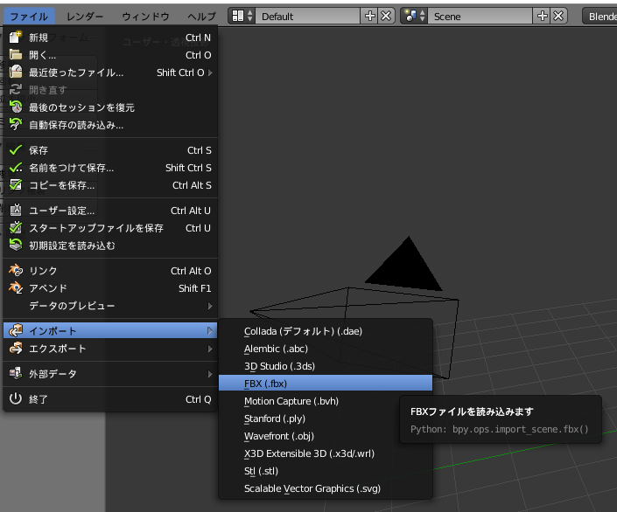Screen dimensions: 617x512
Task: Choose Stl (.stl) import option
Action: (x=326, y=471)
